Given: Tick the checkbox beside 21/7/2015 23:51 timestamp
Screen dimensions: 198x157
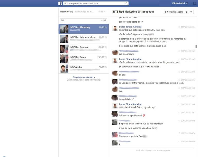Looking at the screenshot, I should pos(179,113).
